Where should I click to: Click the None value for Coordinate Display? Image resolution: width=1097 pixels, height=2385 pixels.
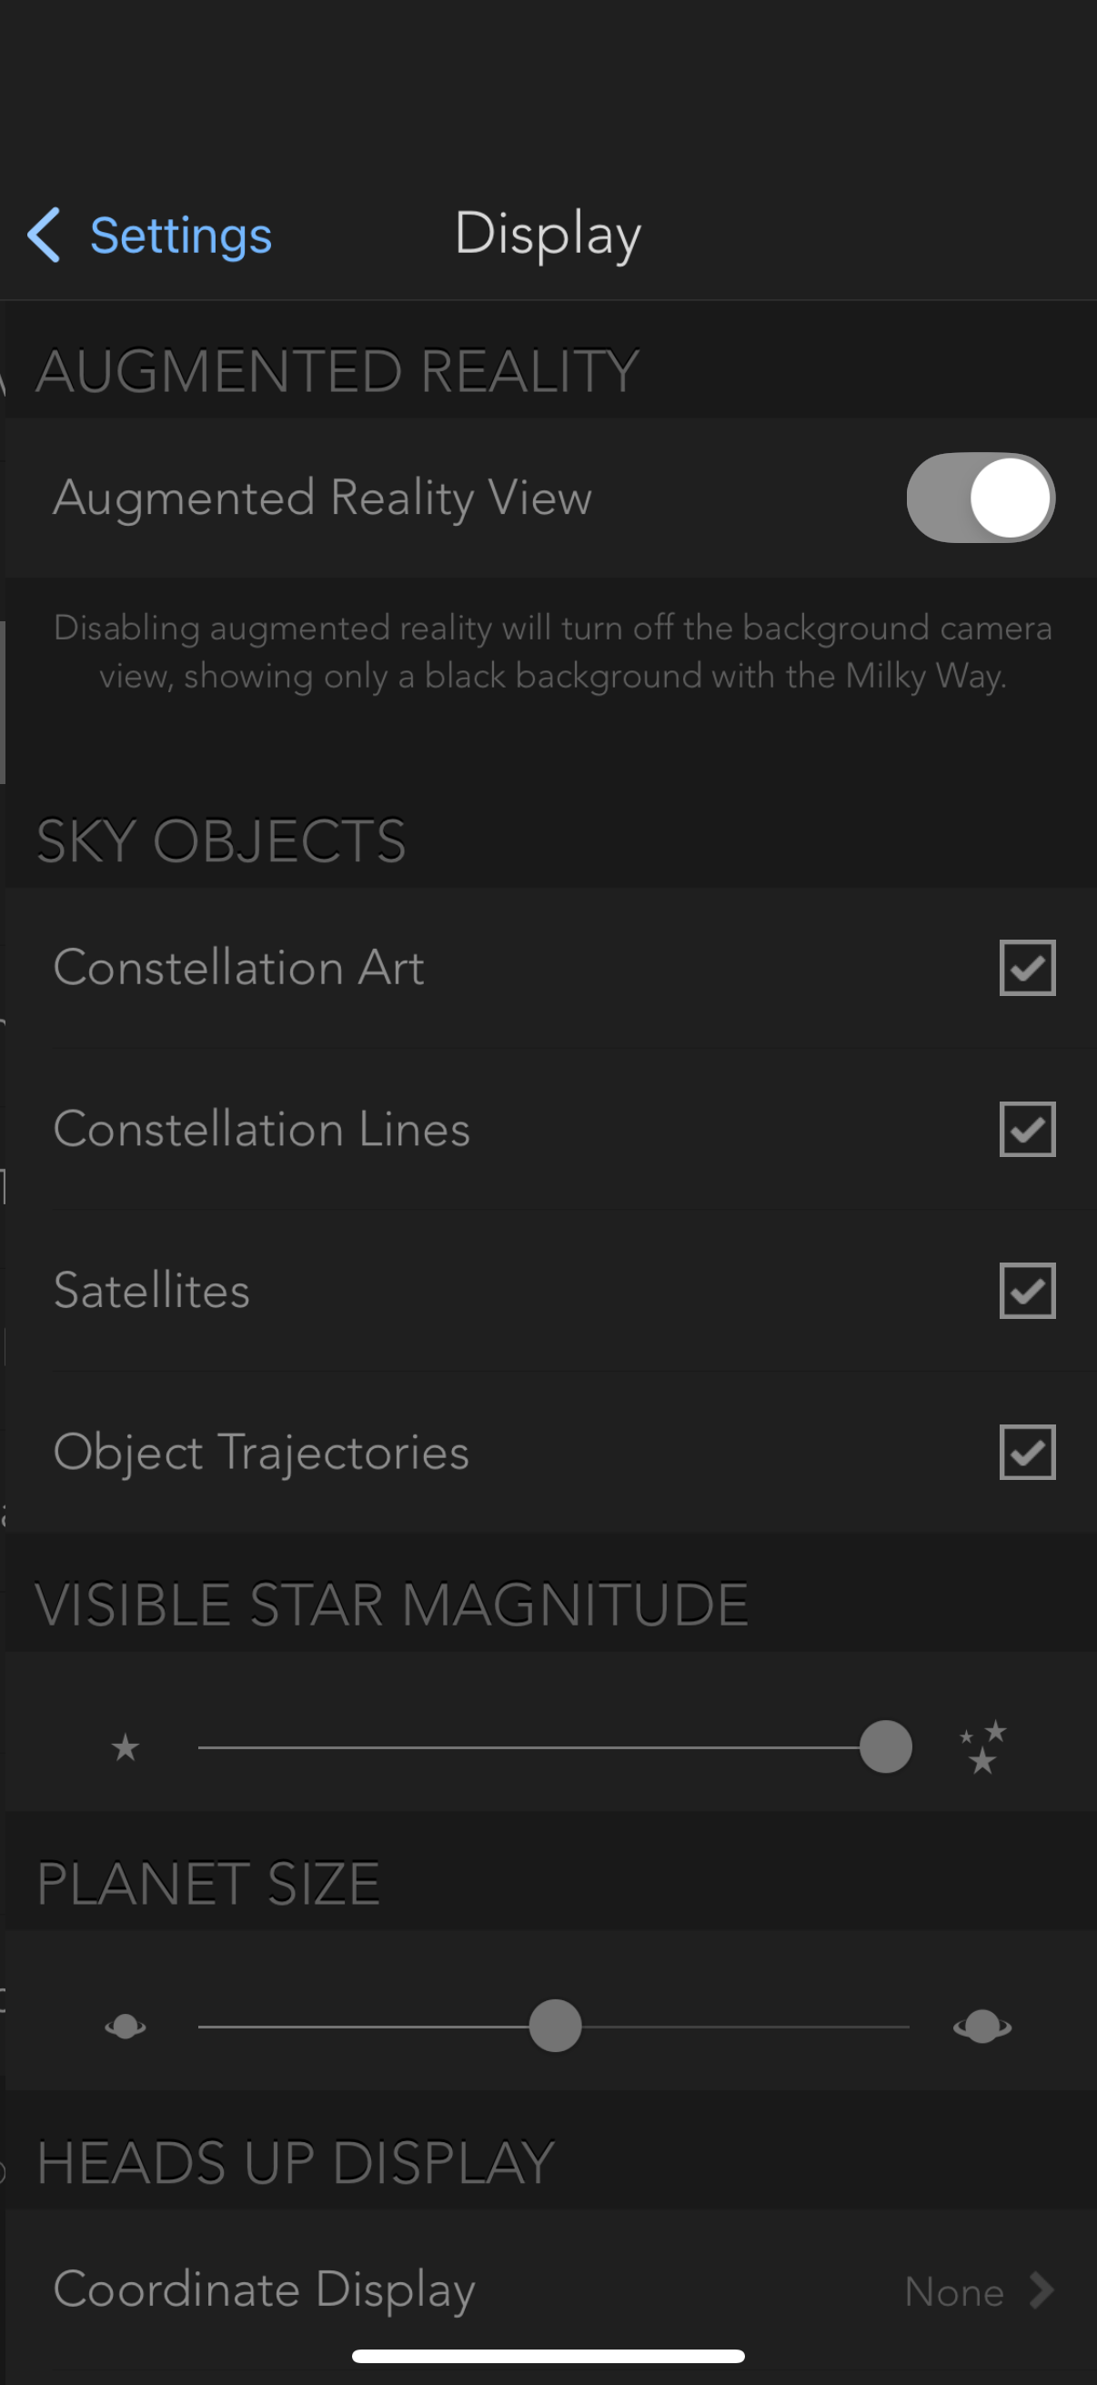click(x=954, y=2289)
